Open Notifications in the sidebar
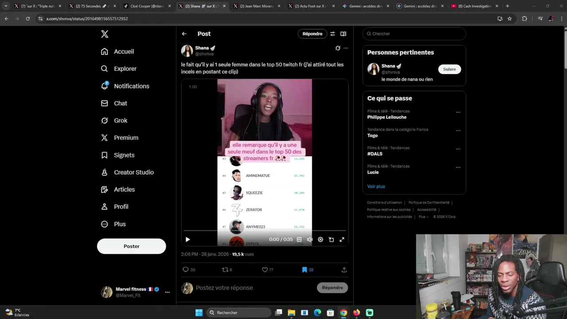Viewport: 567px width, 319px height. [125, 86]
